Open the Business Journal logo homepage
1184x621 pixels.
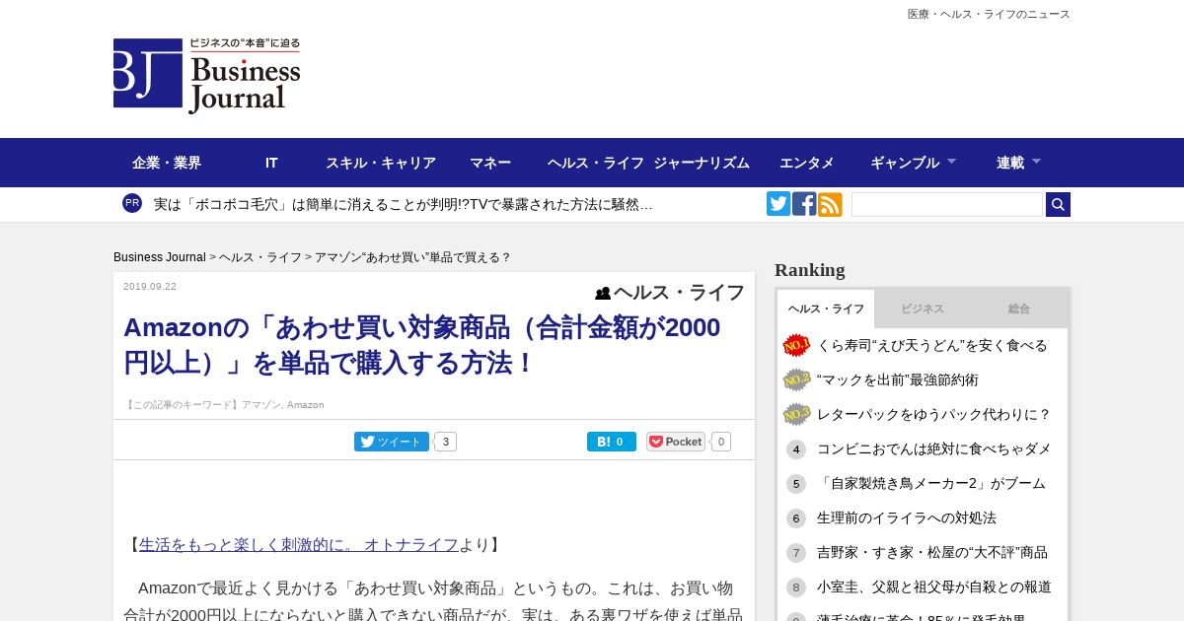(x=207, y=76)
